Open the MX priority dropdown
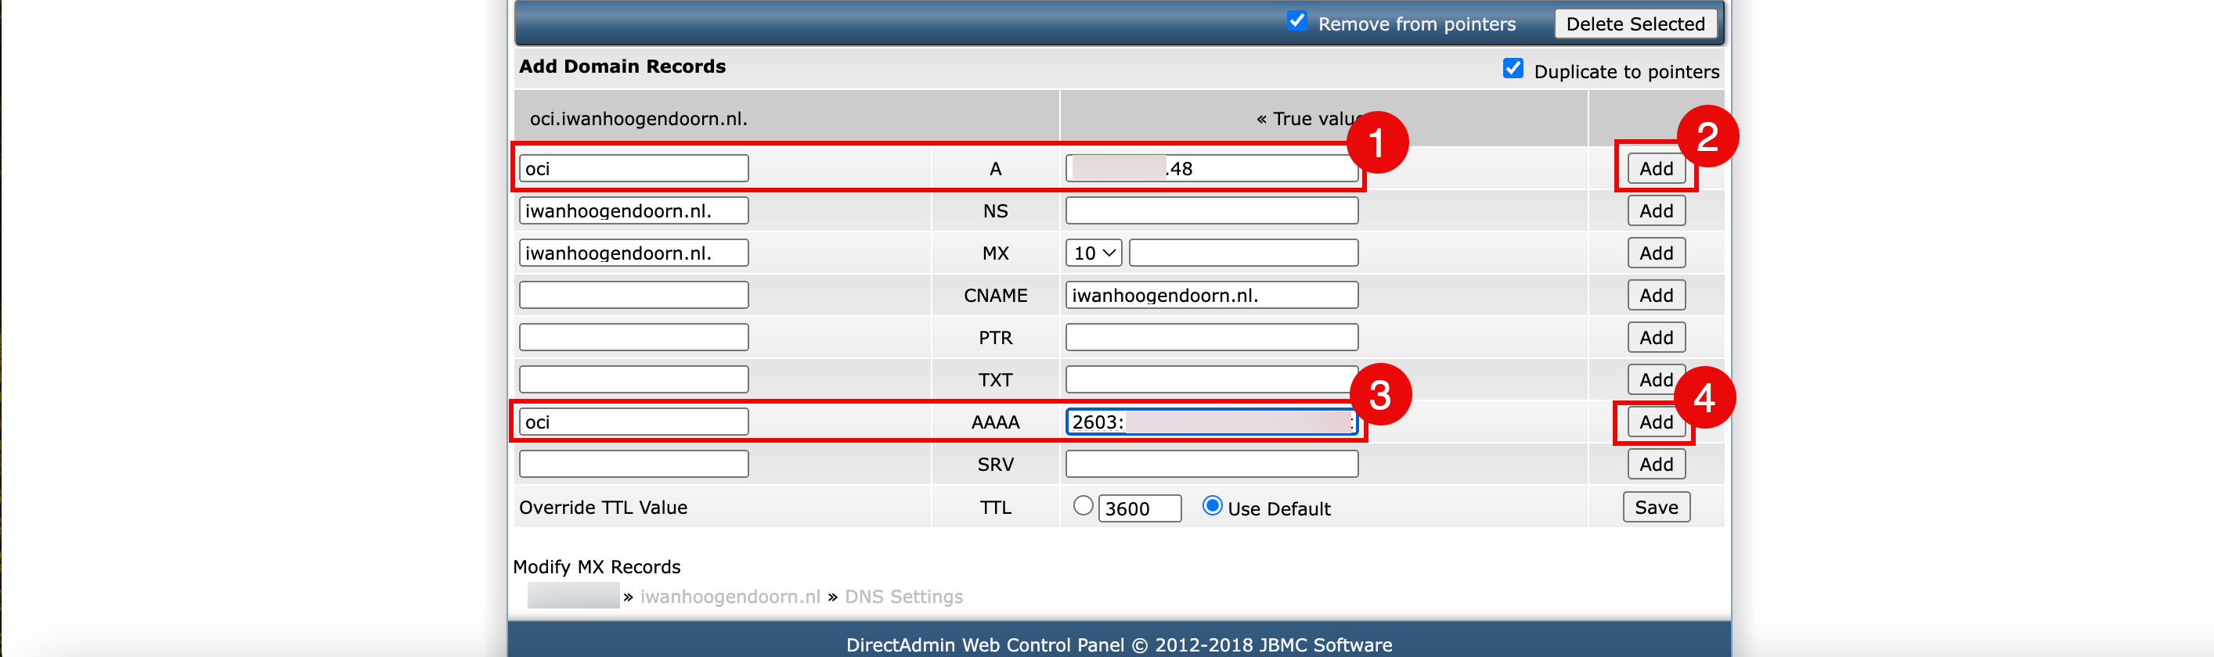 coord(1093,253)
